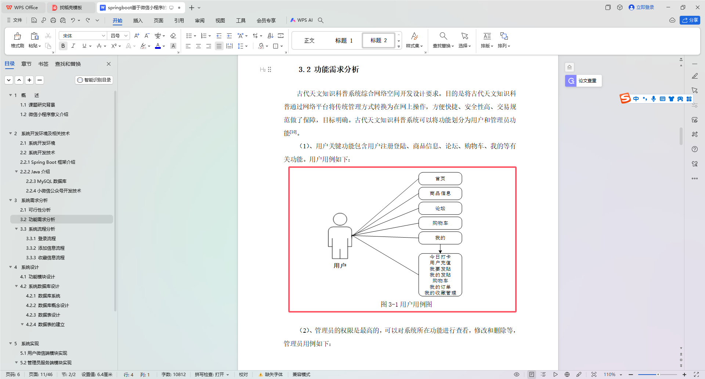Viewport: 705px width, 379px height.
Task: Click the line spacing icon
Action: (x=241, y=46)
